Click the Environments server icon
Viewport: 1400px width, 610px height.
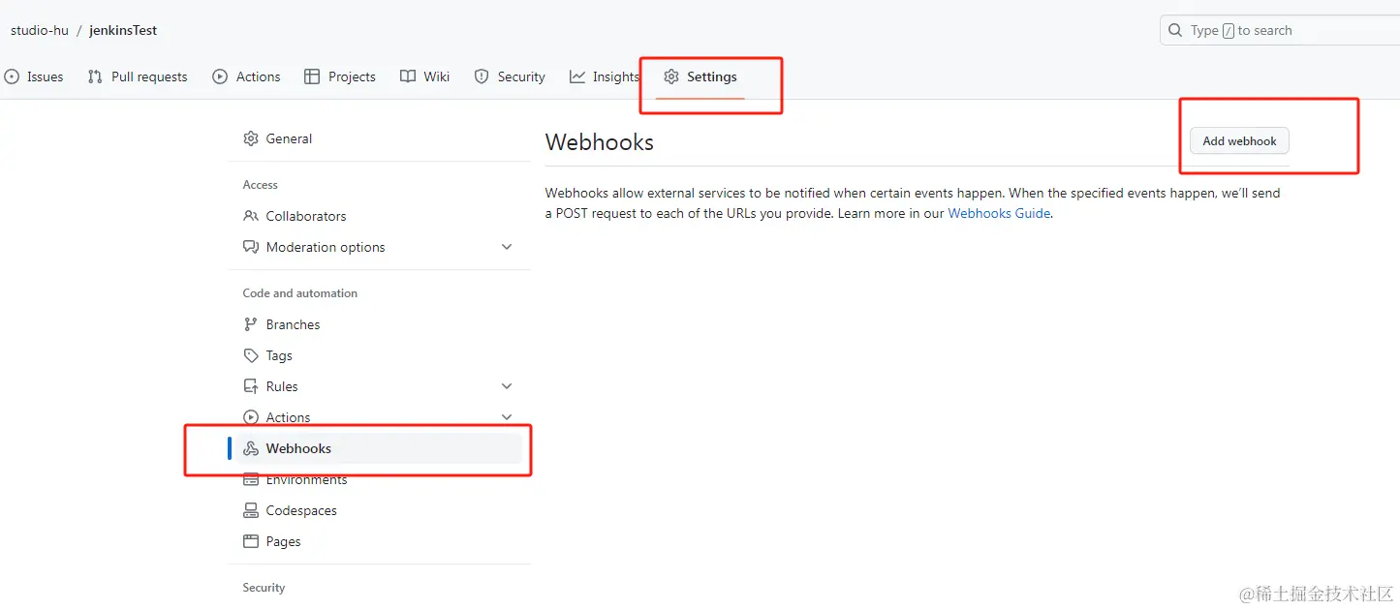pos(251,479)
